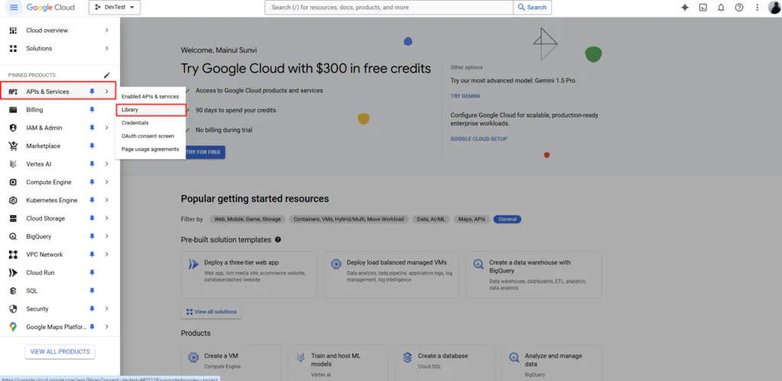782x381 pixels.
Task: Unpin Cloud Run
Action: [92, 273]
